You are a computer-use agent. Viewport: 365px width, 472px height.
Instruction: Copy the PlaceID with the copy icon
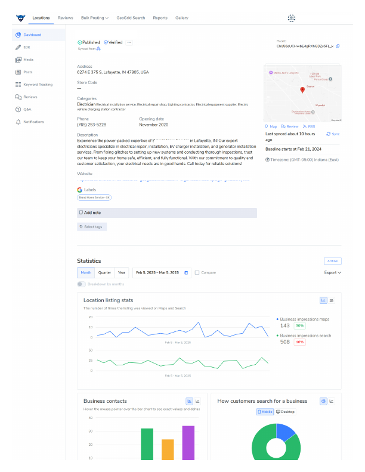point(338,46)
